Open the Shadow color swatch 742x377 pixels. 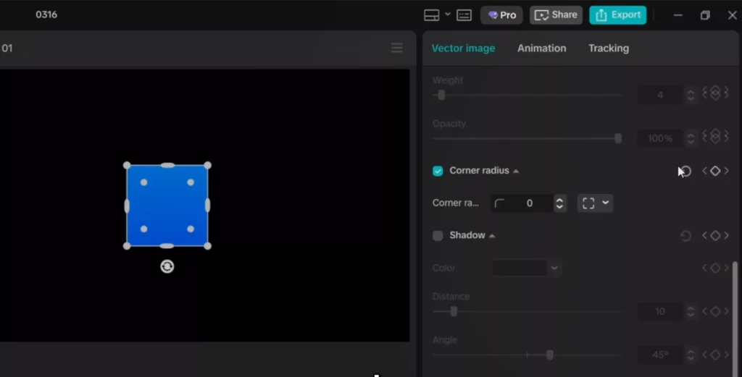[519, 268]
